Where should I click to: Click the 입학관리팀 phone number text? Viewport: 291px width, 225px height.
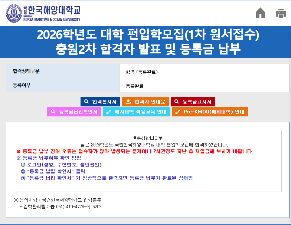pyautogui.click(x=78, y=207)
